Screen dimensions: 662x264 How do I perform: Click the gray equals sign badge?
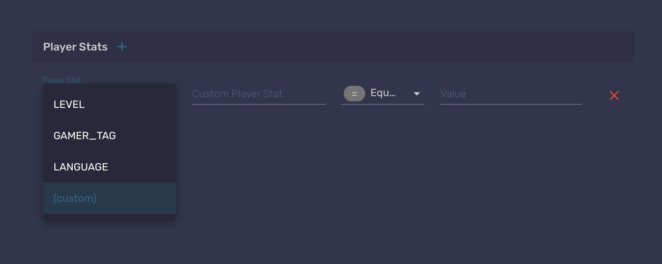pos(354,94)
